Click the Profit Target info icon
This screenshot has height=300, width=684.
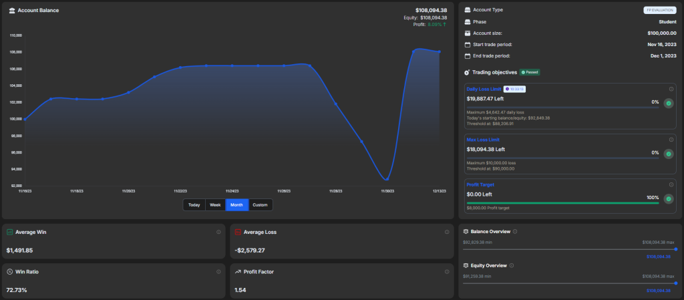pos(671,184)
